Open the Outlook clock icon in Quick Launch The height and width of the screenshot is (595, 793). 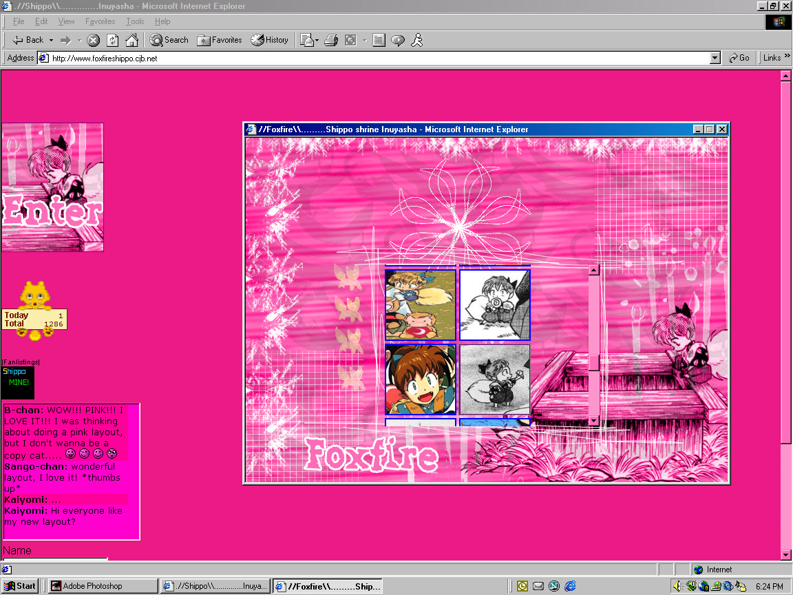click(x=522, y=586)
